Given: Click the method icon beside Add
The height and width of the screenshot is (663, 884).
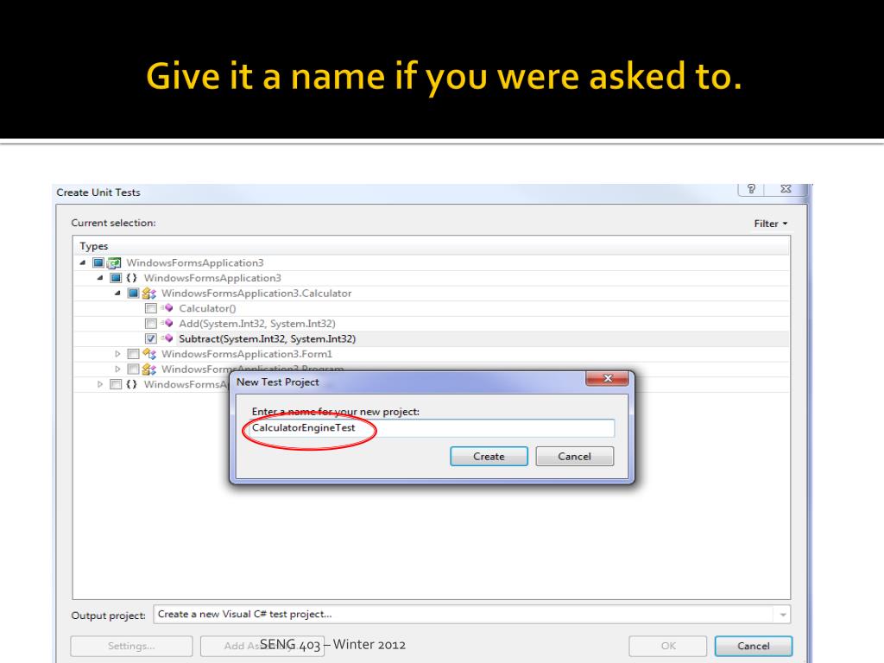Looking at the screenshot, I should coord(167,323).
